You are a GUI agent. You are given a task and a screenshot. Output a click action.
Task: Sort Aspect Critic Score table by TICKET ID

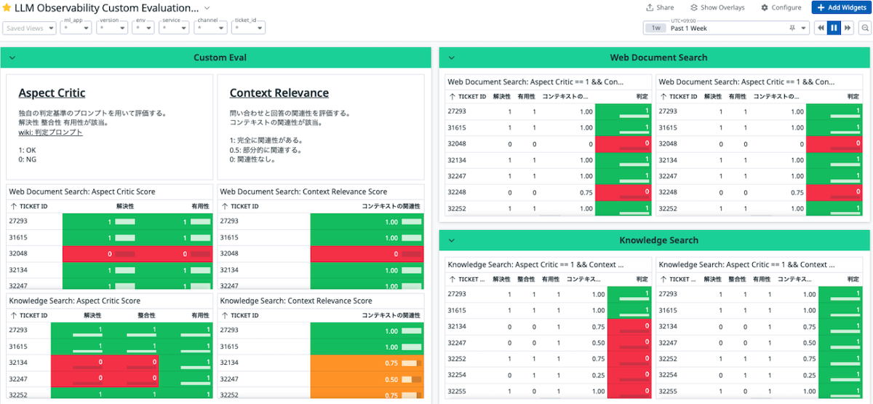click(29, 206)
